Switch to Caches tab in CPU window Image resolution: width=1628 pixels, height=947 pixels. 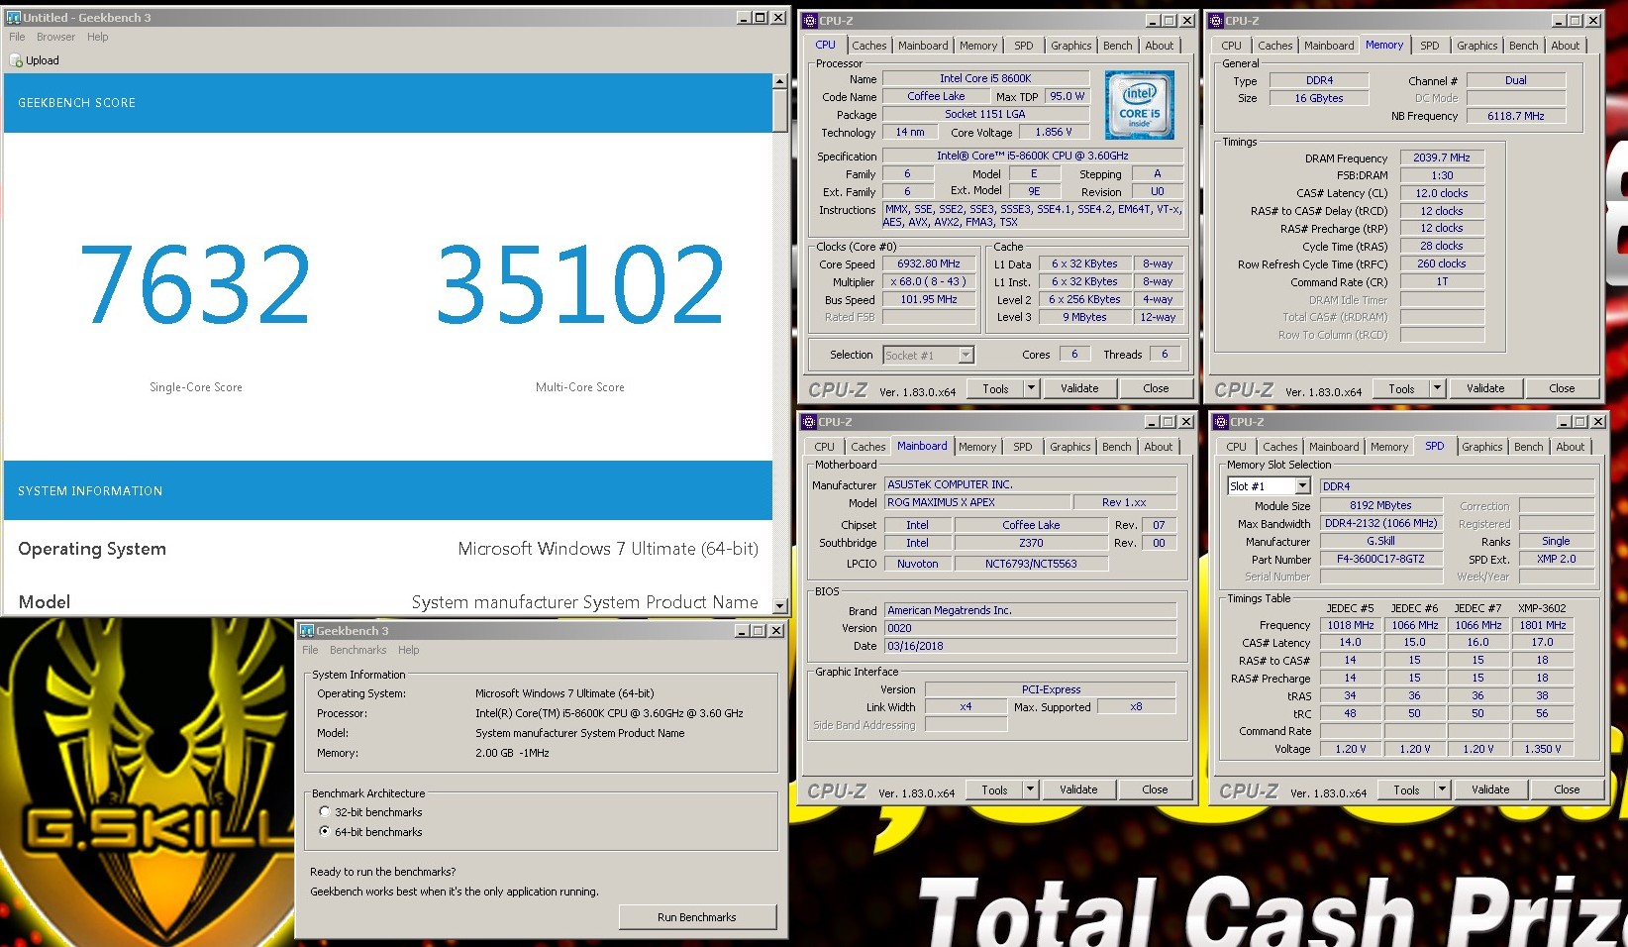(x=868, y=46)
